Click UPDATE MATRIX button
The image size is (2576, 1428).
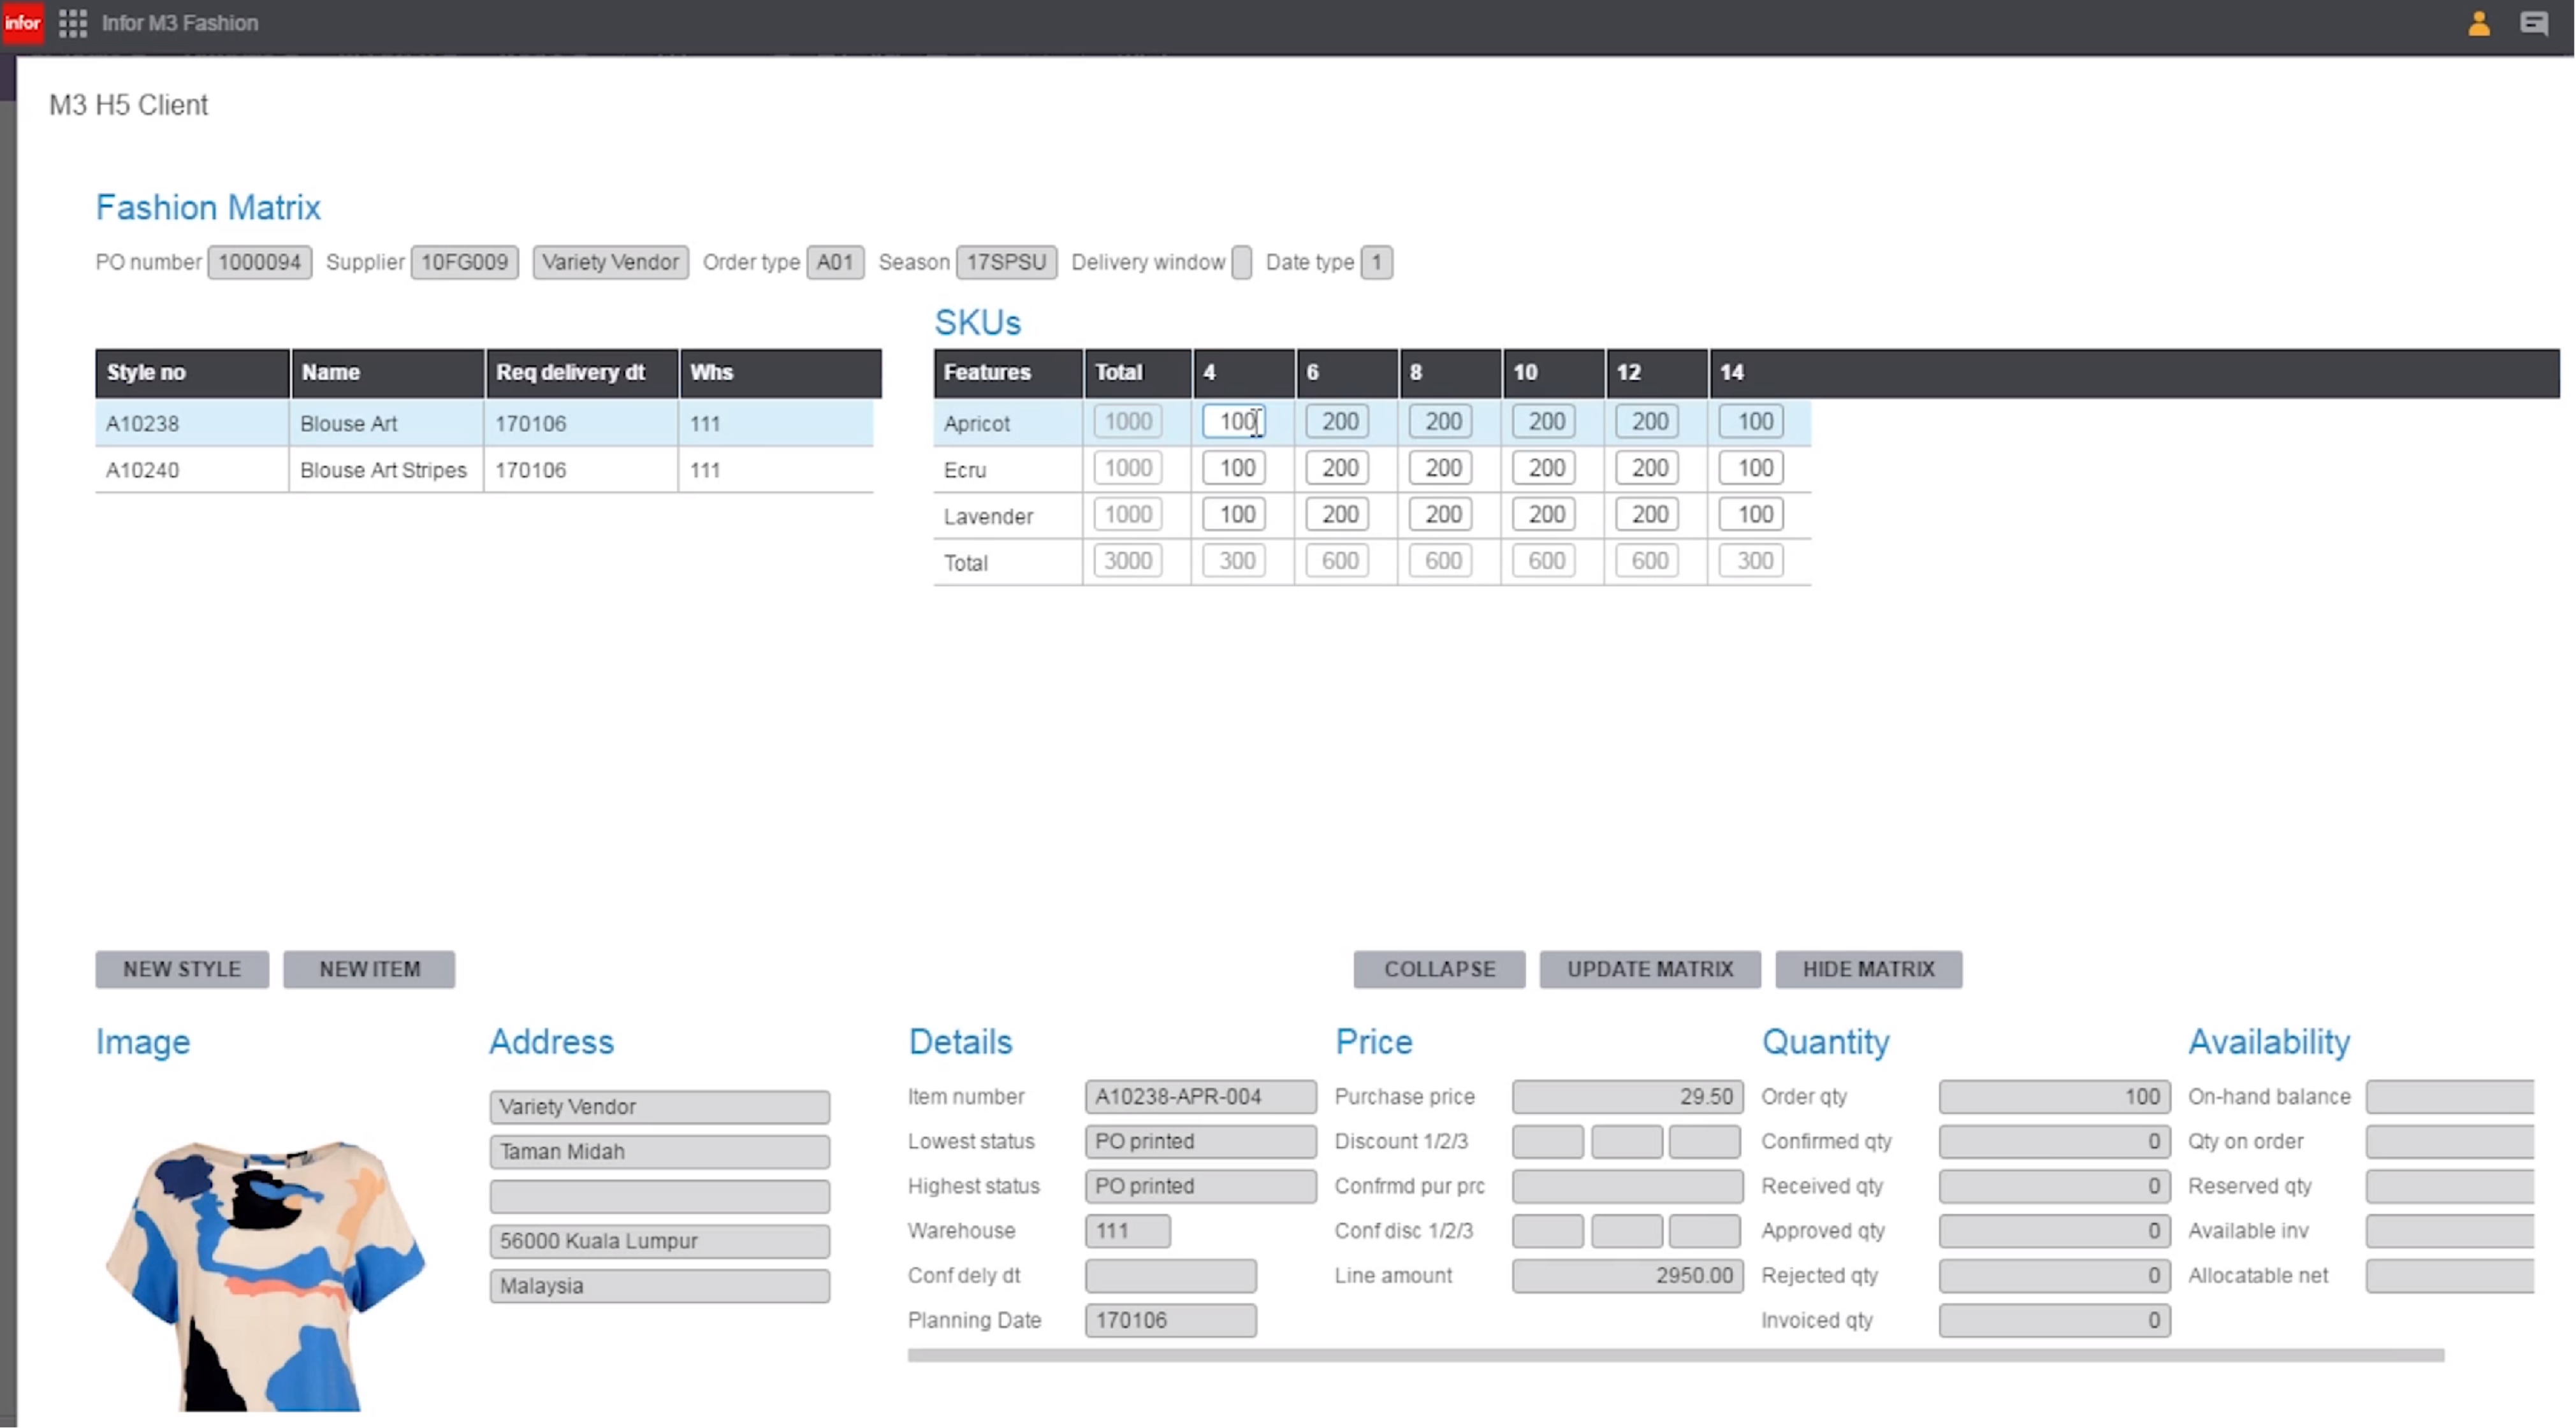1648,969
